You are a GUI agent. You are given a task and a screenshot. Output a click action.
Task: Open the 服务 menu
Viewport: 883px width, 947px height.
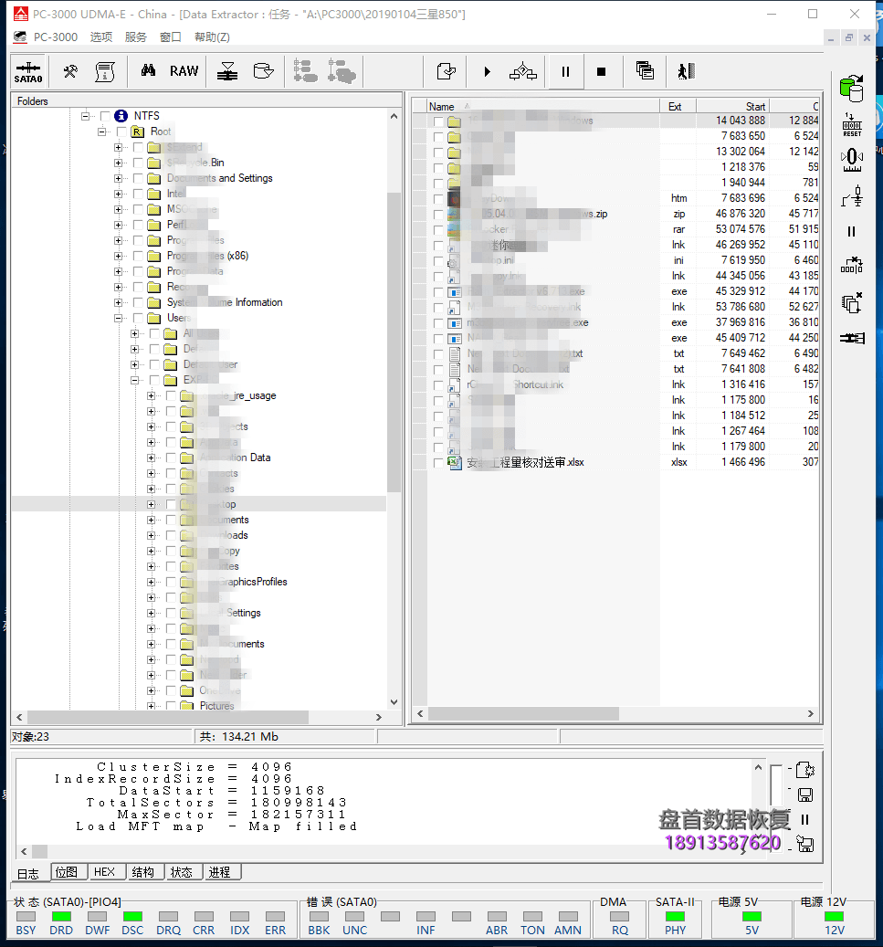pos(136,37)
